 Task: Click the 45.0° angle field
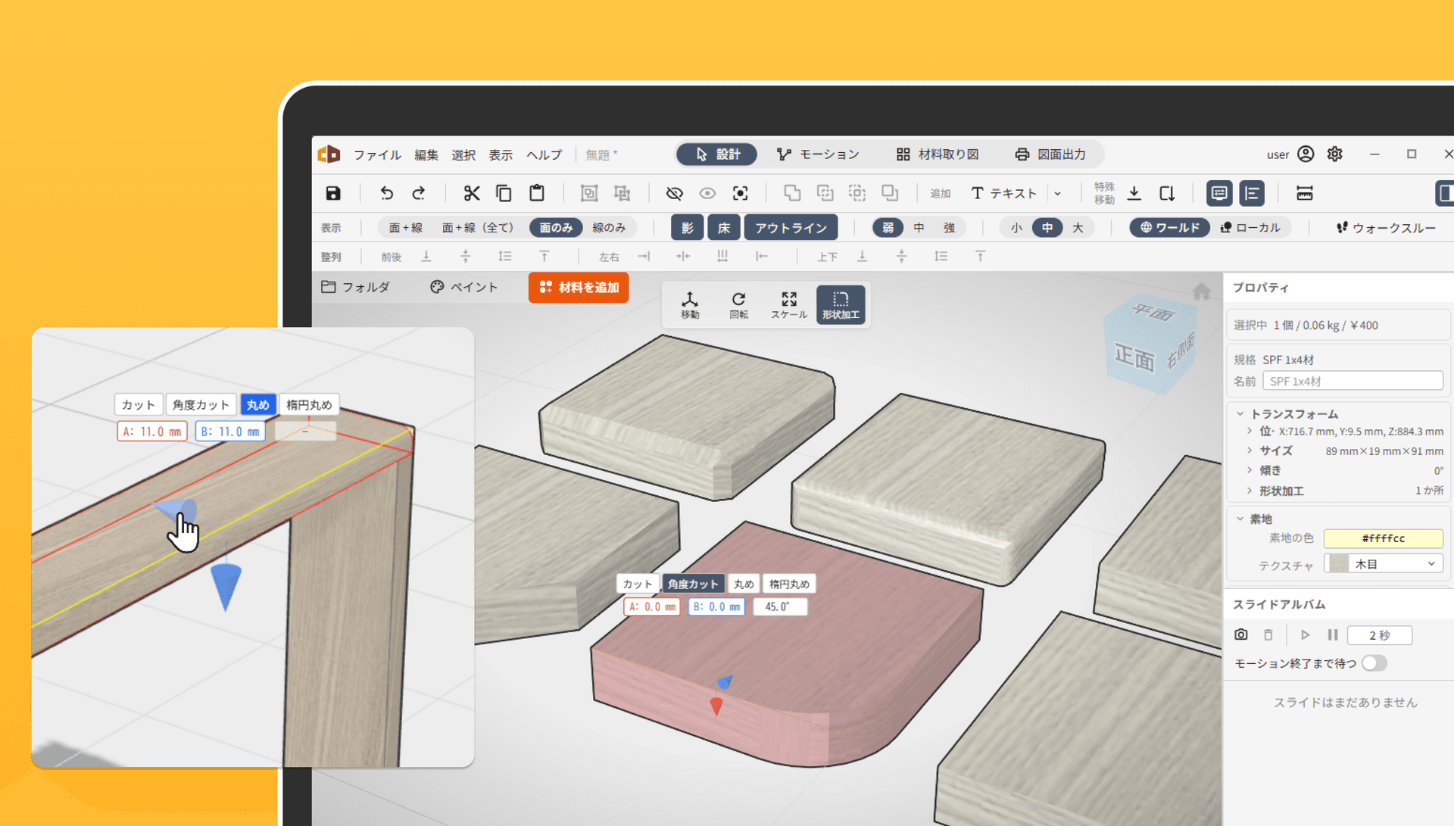click(780, 606)
